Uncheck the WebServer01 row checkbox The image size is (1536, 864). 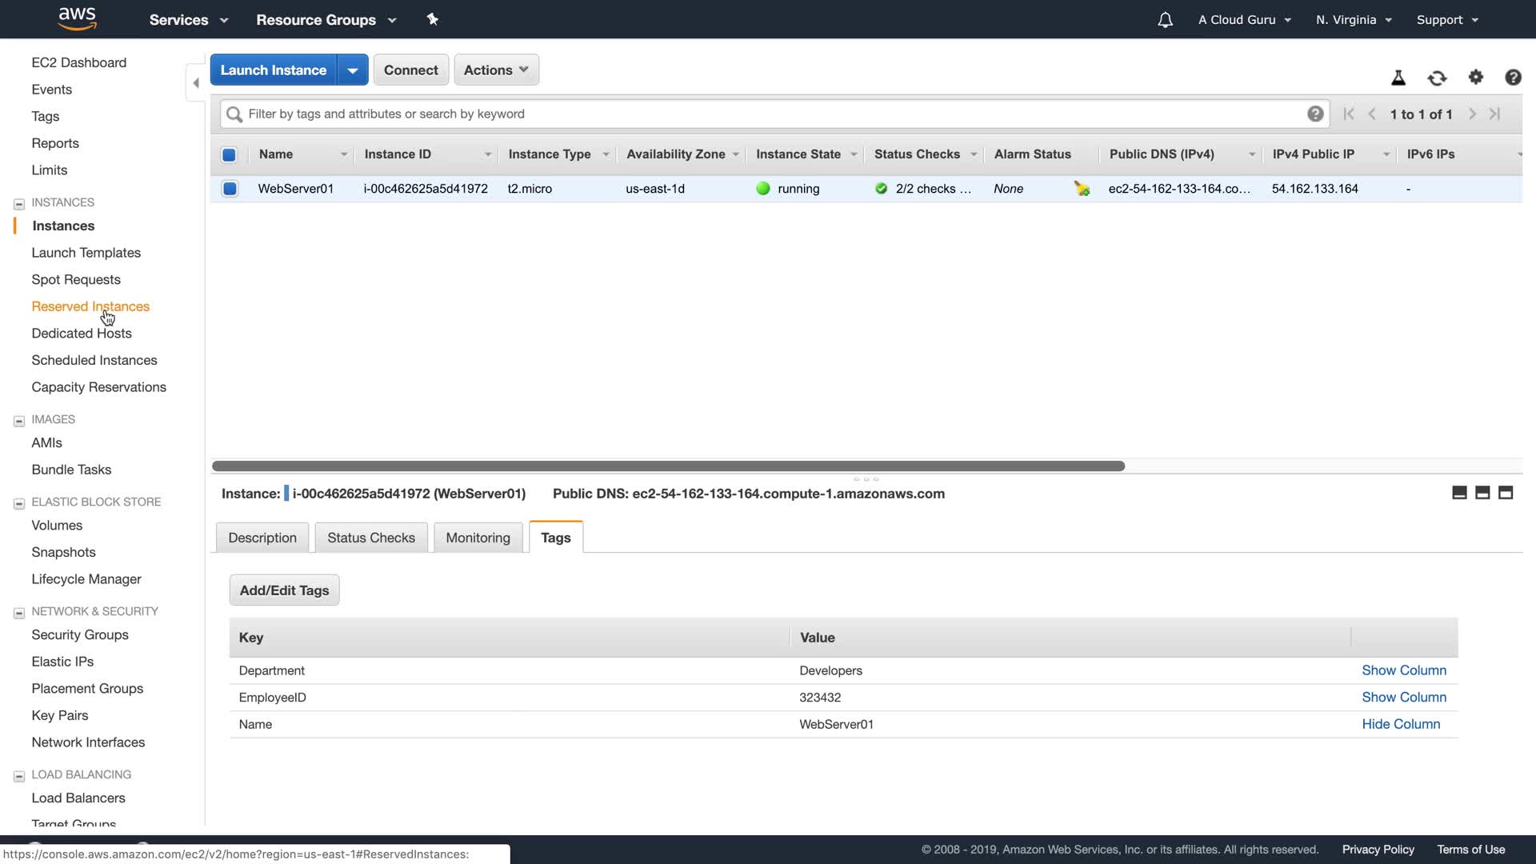pyautogui.click(x=230, y=189)
